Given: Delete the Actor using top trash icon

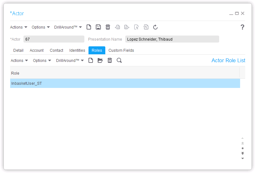Looking at the screenshot, I should pyautogui.click(x=108, y=27).
